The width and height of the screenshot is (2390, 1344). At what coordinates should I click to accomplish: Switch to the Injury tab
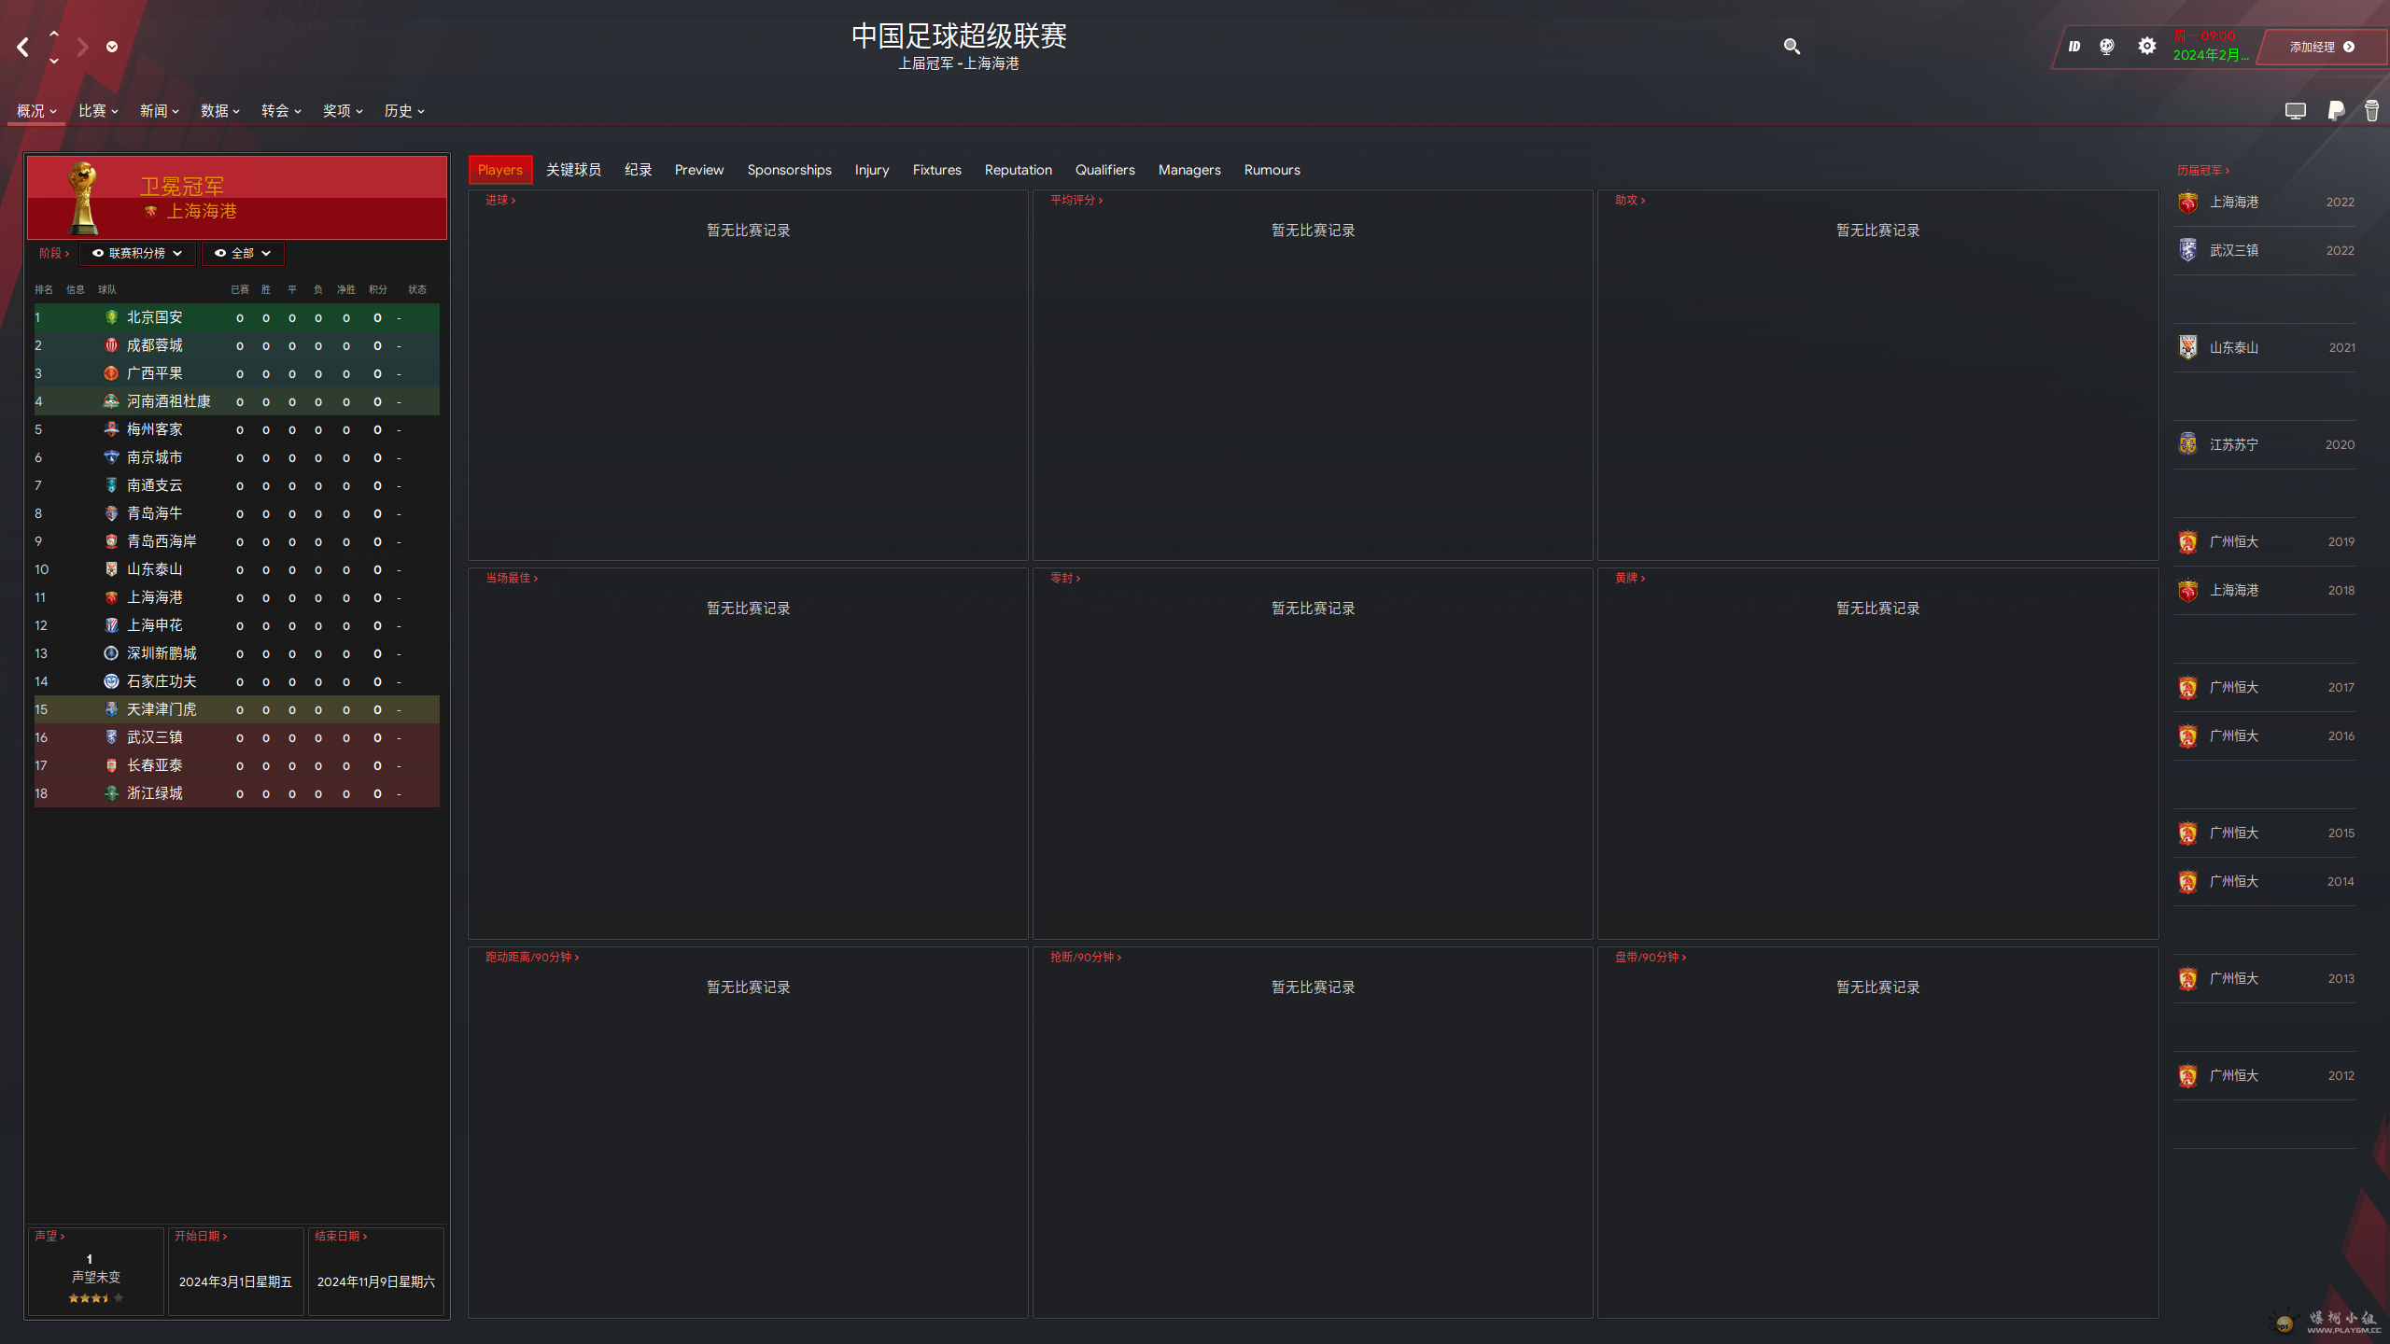[872, 170]
